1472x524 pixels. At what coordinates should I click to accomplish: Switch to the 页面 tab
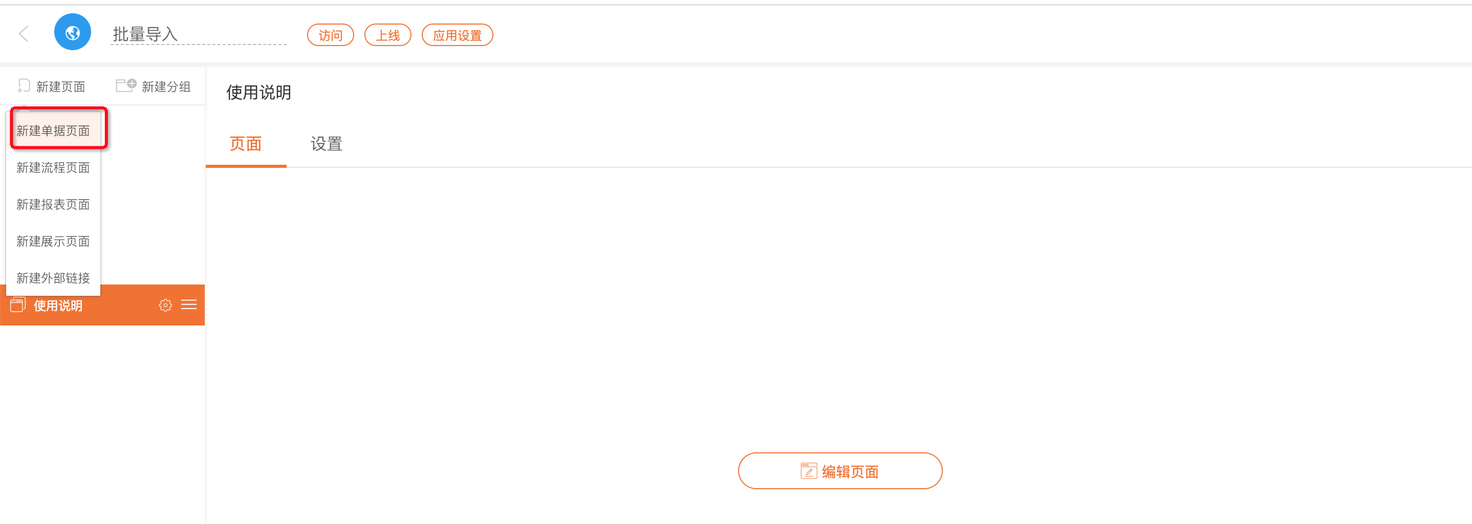tap(246, 144)
